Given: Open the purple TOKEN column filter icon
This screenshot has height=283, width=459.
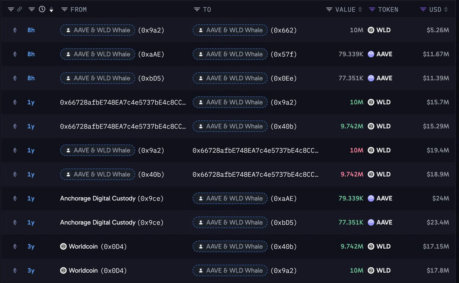Looking at the screenshot, I should click(372, 10).
